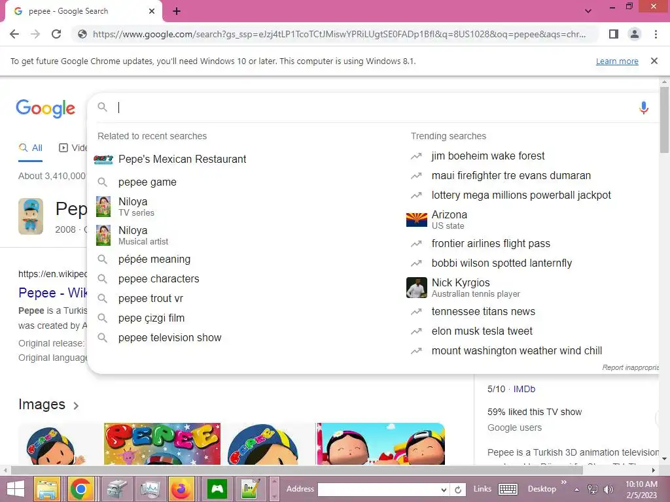Viewport: 670px width, 502px height.
Task: Reload the current page
Action: 56,34
